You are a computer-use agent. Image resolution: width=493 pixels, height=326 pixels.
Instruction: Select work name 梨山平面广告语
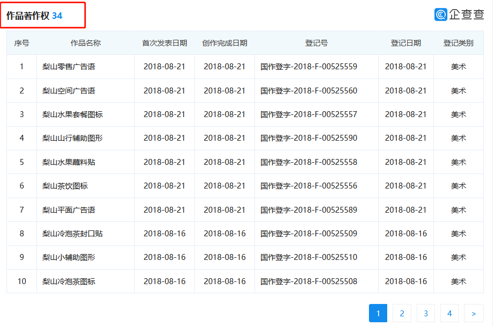69,210
